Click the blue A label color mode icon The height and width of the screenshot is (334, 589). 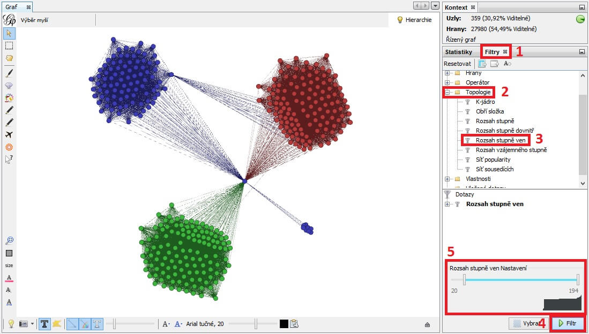[x=178, y=324]
